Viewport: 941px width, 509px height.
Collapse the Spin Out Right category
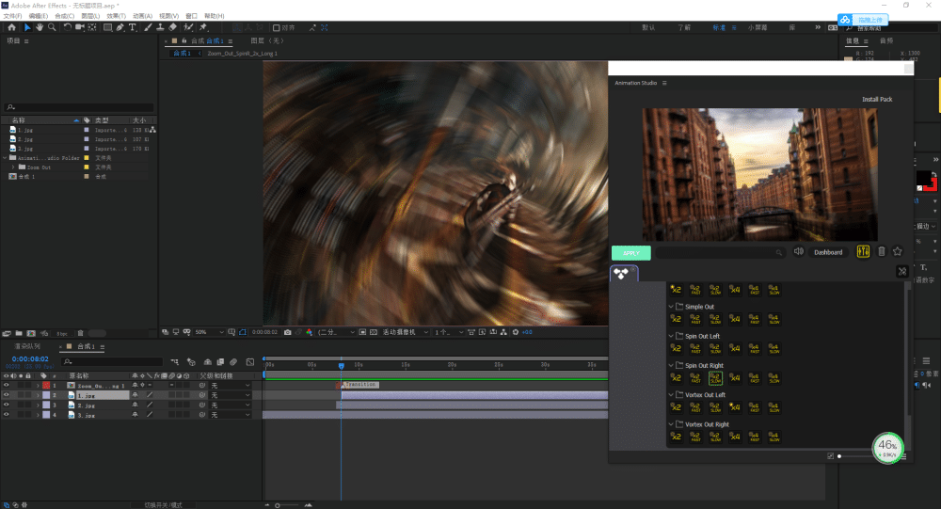tap(671, 365)
